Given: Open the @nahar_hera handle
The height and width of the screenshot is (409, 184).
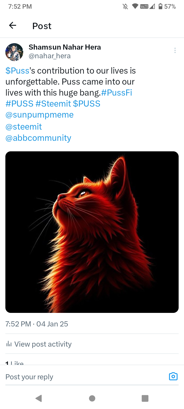Looking at the screenshot, I should click(50, 56).
